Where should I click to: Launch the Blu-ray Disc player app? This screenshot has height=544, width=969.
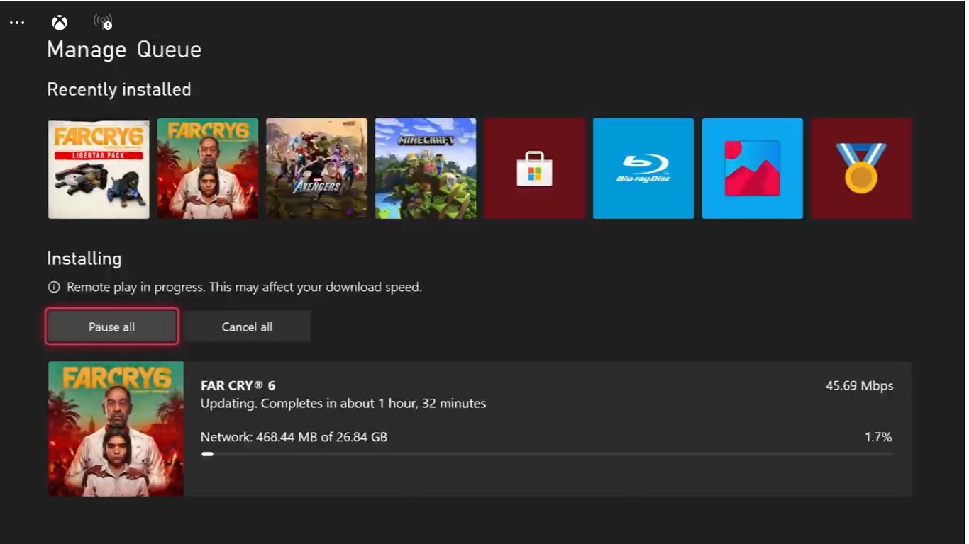pyautogui.click(x=643, y=169)
